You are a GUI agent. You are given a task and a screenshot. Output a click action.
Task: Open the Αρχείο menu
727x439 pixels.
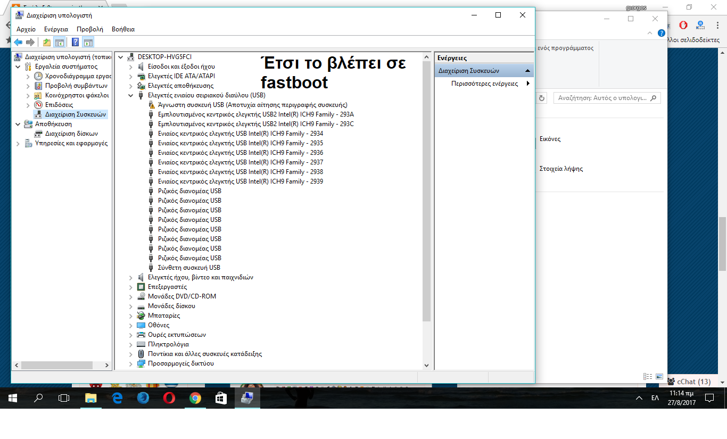(x=26, y=29)
